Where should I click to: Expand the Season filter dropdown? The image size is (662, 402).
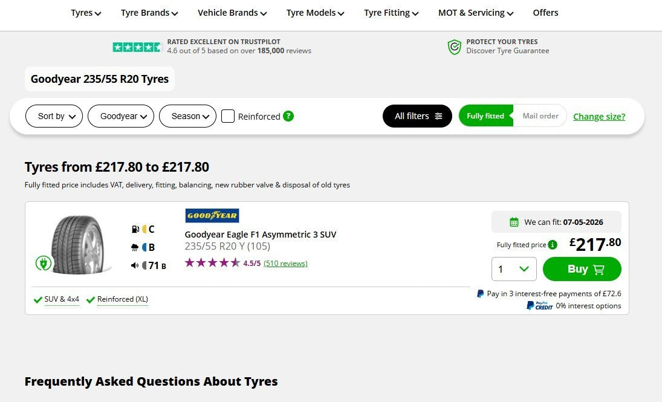point(187,116)
